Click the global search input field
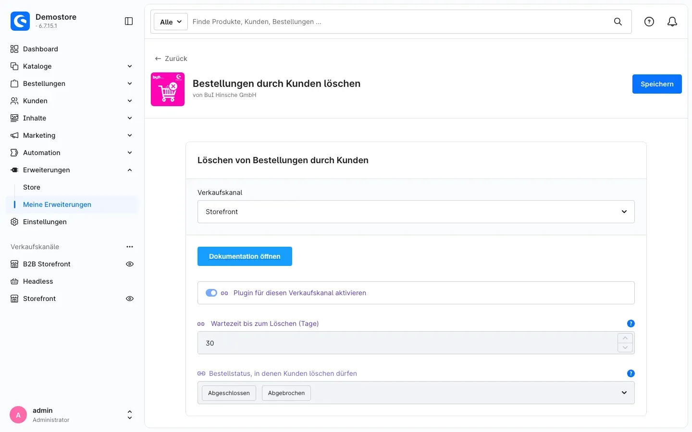The width and height of the screenshot is (692, 432). coord(399,22)
